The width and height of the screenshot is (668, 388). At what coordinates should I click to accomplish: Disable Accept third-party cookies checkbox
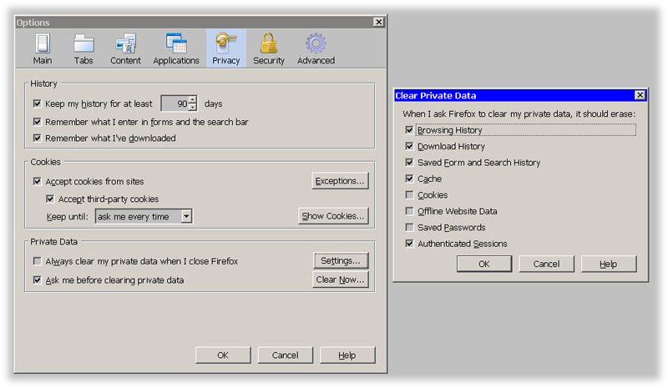tap(50, 199)
